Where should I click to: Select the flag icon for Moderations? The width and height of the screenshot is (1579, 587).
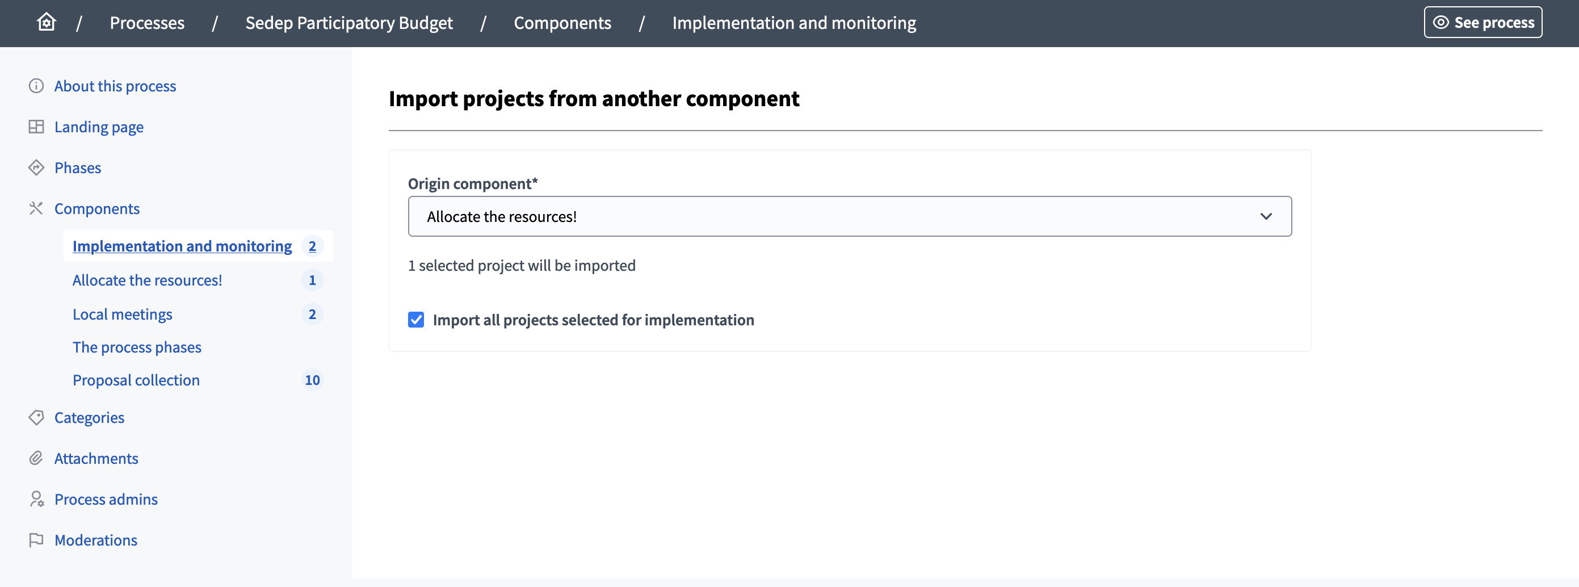(x=36, y=540)
